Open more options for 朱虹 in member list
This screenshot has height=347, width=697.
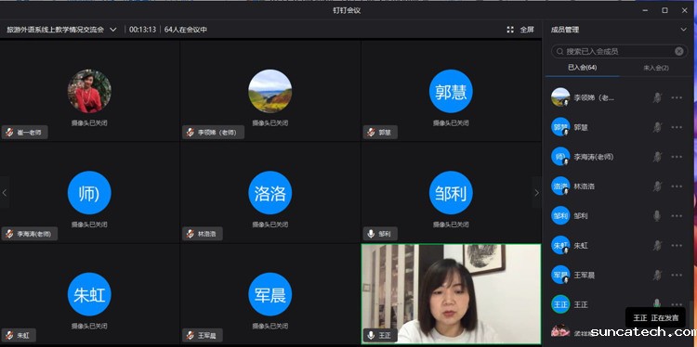pyautogui.click(x=677, y=245)
